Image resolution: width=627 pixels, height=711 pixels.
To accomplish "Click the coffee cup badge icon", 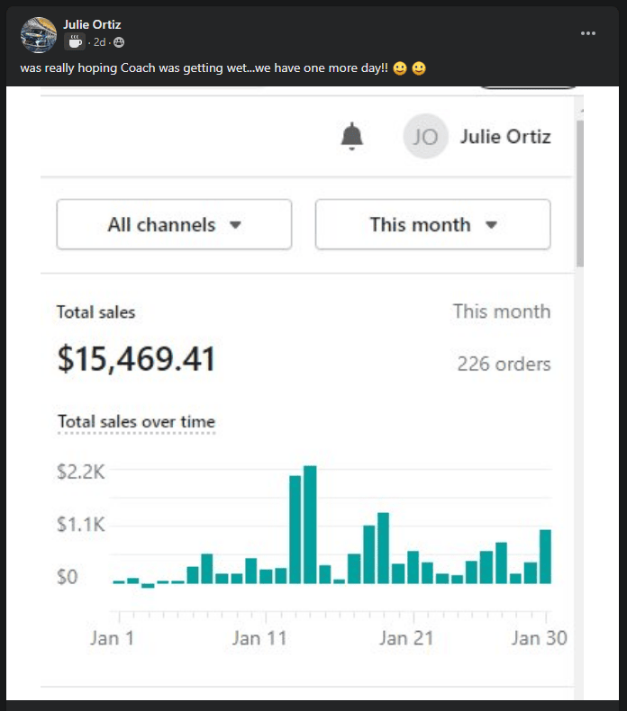I will (x=76, y=42).
